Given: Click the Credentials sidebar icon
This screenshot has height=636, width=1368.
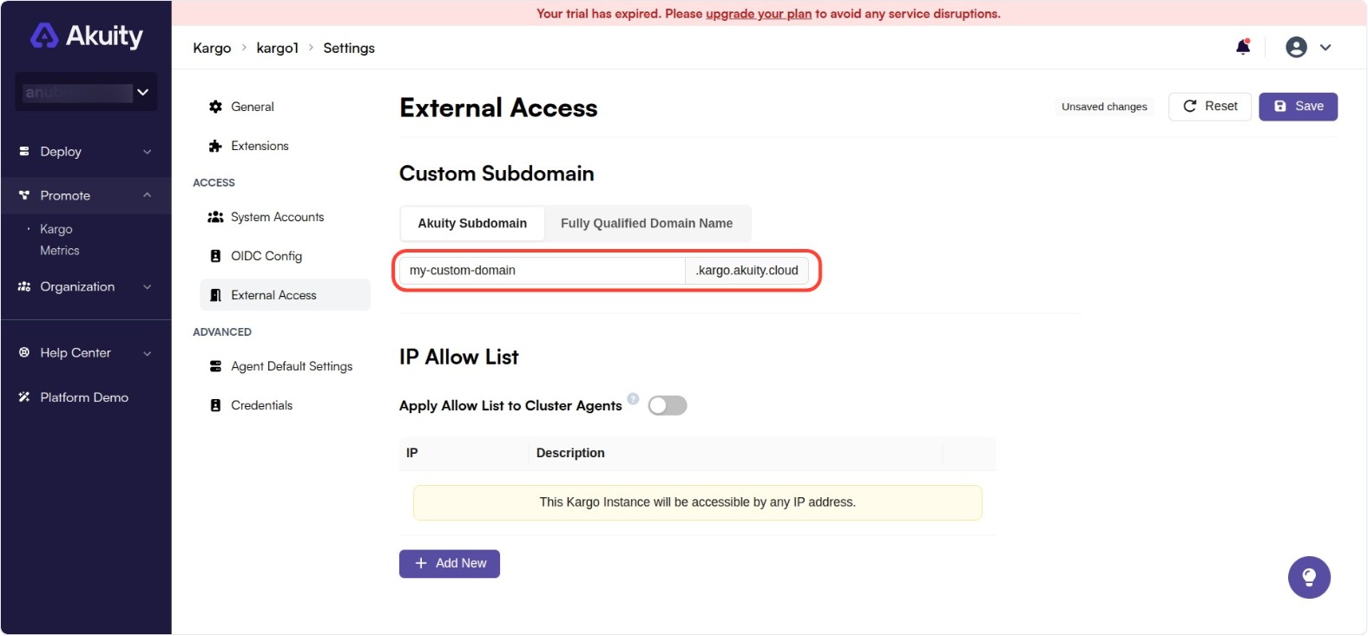Looking at the screenshot, I should (215, 404).
